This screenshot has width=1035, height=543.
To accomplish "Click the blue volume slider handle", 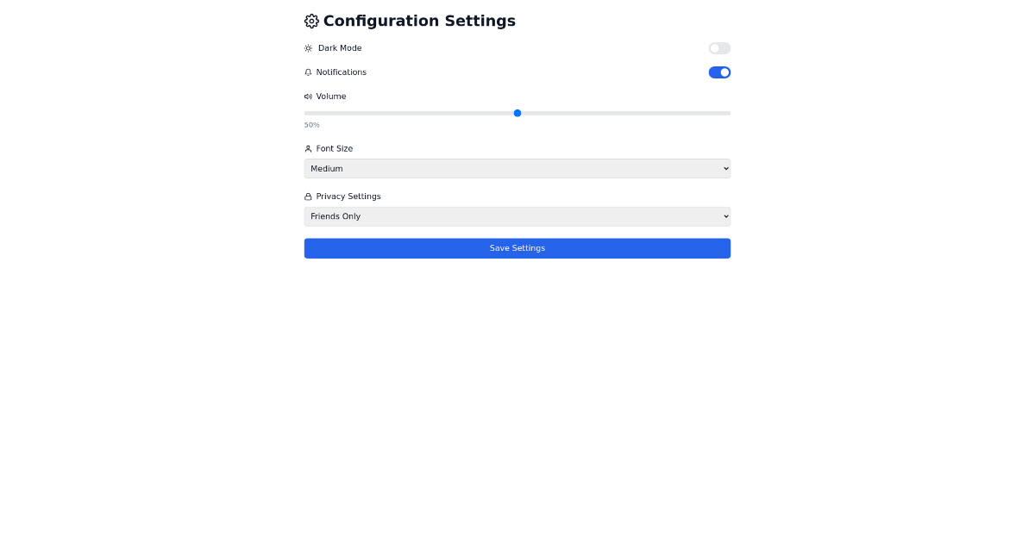I will 517,113.
